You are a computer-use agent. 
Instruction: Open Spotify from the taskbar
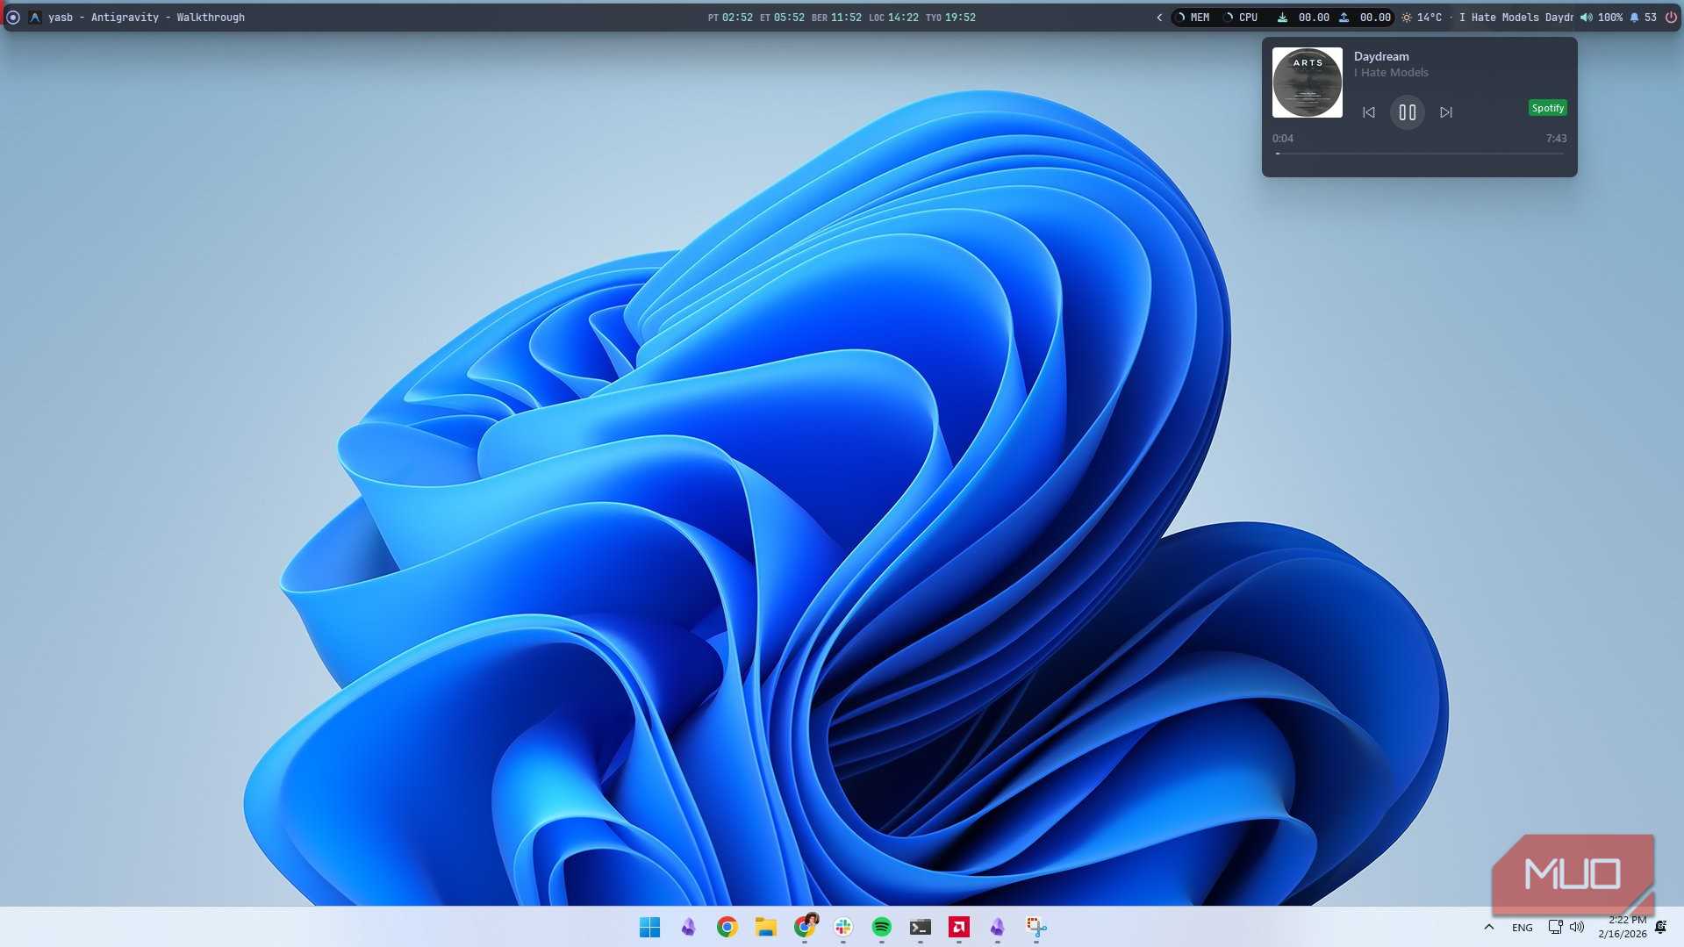point(881,927)
